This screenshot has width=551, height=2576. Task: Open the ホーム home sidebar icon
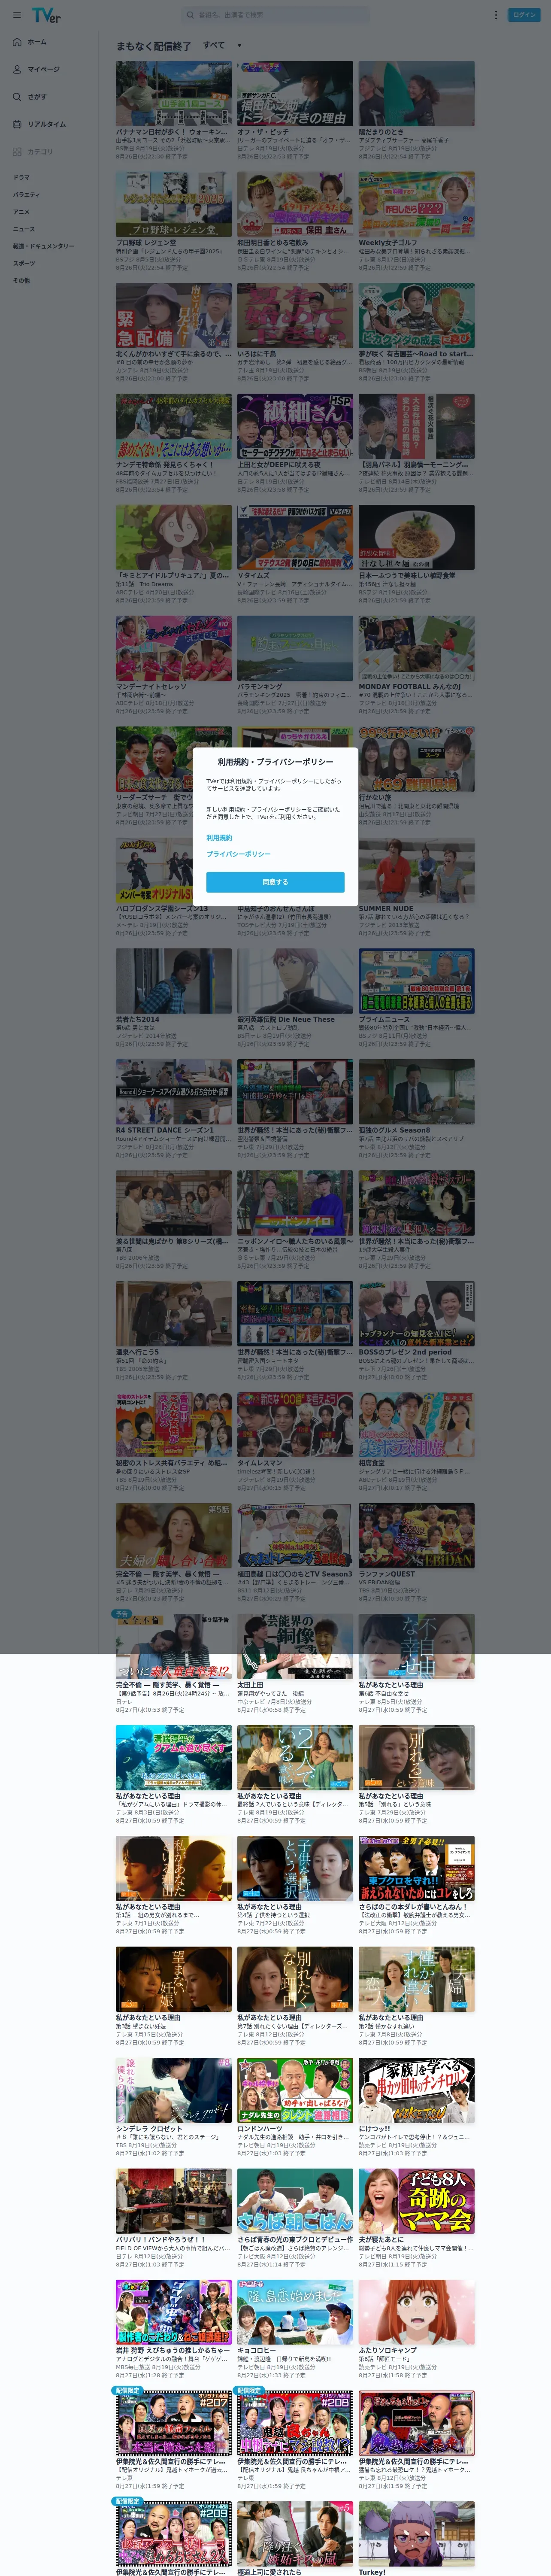(17, 42)
